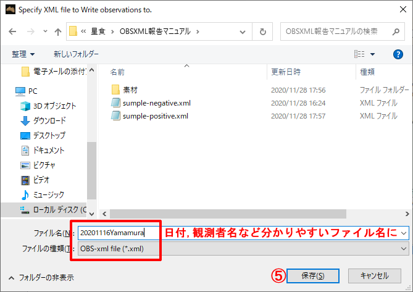Open the ダウンロード folder in sidebar
Screen dimensions: 413x292
[49, 120]
